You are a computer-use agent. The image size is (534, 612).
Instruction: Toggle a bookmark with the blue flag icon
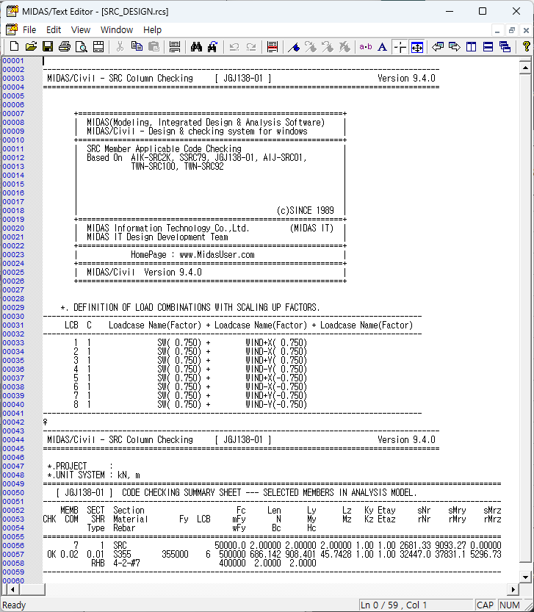coord(294,47)
